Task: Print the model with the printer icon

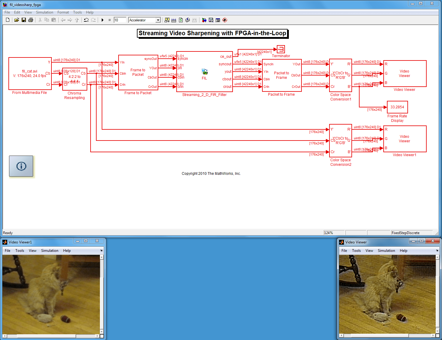Action: click(x=31, y=20)
